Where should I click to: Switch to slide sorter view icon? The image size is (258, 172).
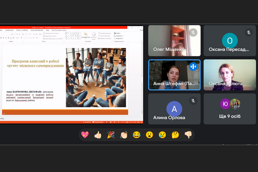coord(111,122)
